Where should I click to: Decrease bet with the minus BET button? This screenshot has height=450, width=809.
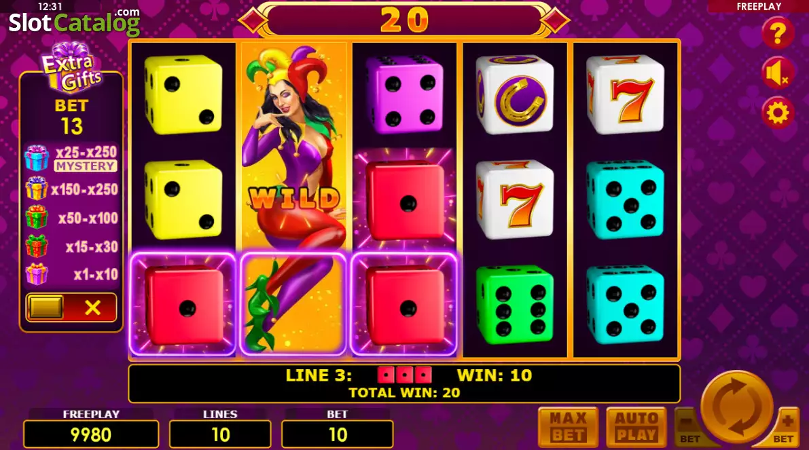tap(689, 427)
